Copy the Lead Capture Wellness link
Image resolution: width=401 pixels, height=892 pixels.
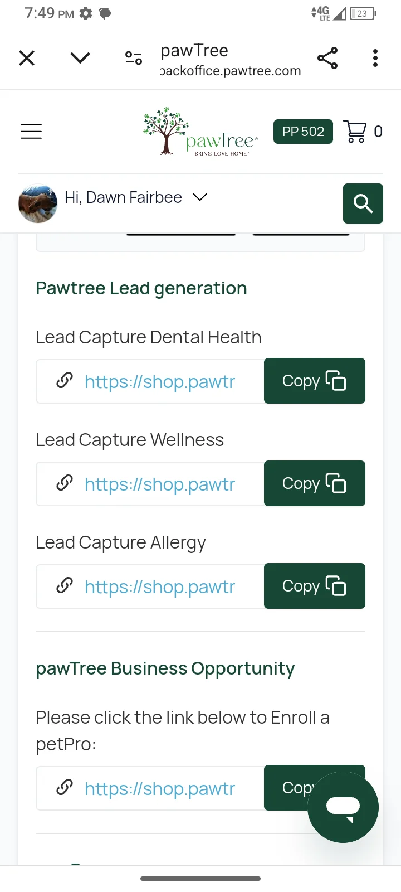[314, 483]
